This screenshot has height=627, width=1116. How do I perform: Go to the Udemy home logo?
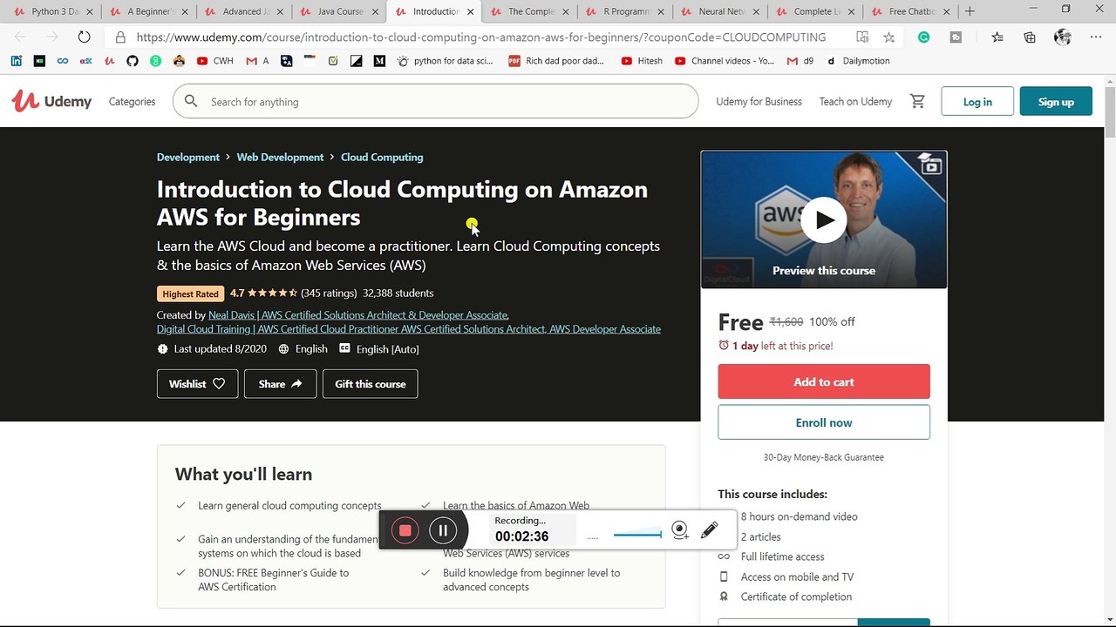click(x=51, y=101)
